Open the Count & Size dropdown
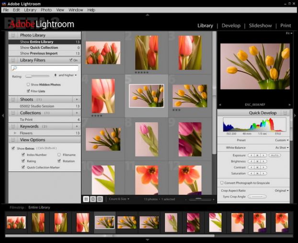The height and width of the screenshot is (243, 298). (119, 199)
